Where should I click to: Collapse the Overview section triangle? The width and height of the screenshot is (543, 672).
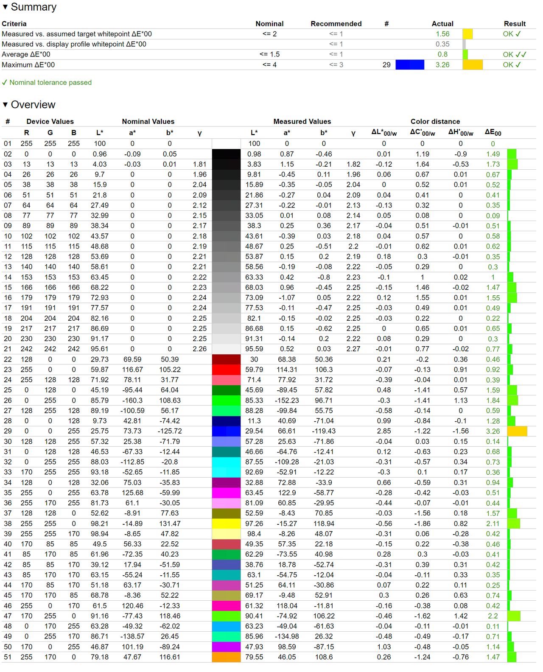5,105
